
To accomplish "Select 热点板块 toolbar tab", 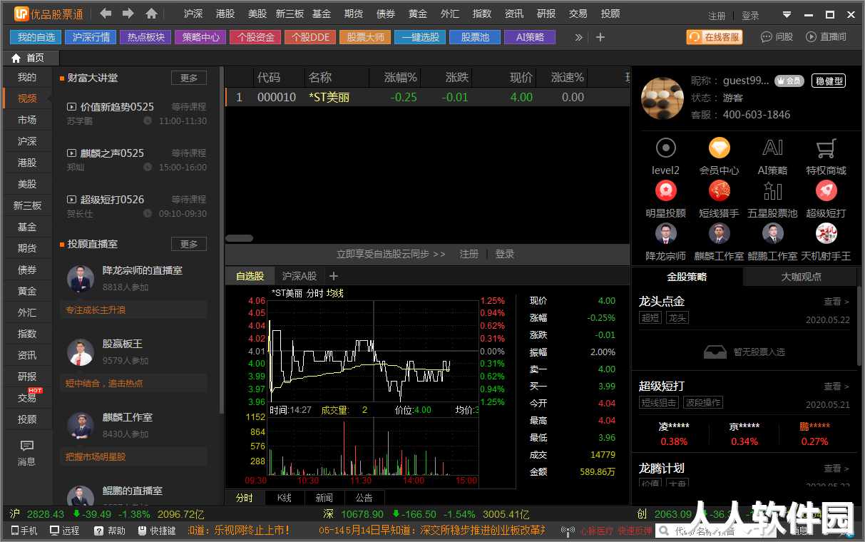I will [x=145, y=37].
